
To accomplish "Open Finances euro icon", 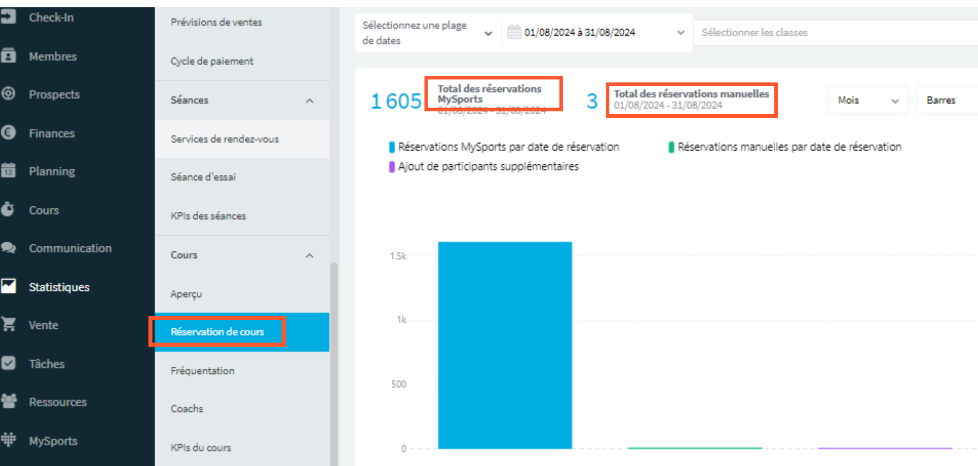I will coord(8,133).
